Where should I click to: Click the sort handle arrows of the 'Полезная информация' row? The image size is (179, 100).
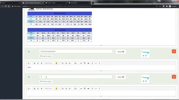point(29,52)
